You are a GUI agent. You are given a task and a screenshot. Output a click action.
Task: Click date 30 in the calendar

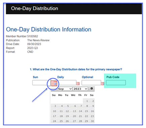[92, 121]
